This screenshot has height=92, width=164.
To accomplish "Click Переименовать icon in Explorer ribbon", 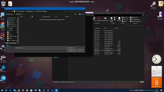I will click(x=105, y=19).
